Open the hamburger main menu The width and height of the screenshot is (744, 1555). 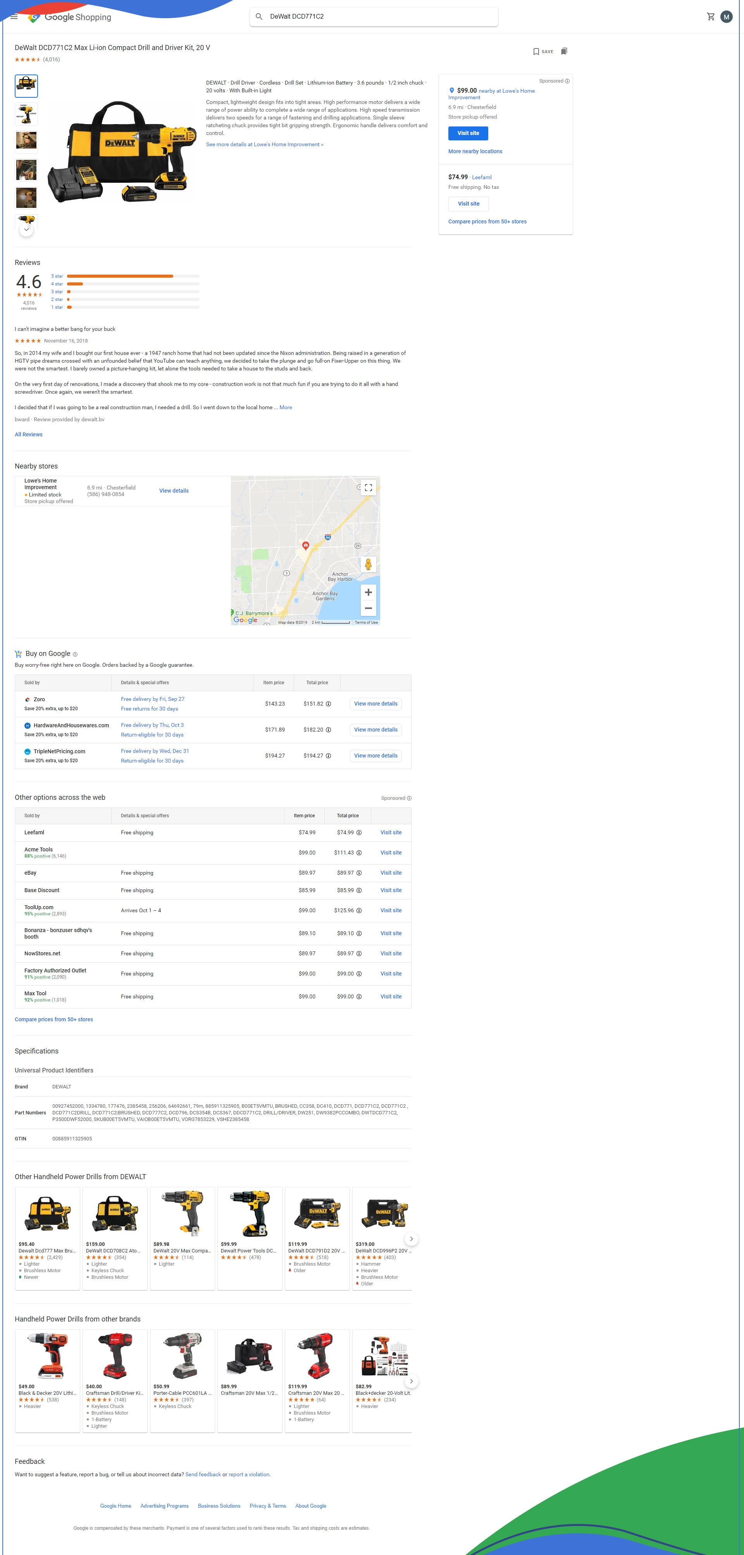14,17
